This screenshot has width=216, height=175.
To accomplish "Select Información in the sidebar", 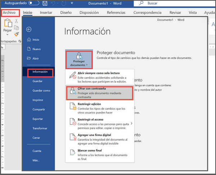I will click(x=40, y=72).
